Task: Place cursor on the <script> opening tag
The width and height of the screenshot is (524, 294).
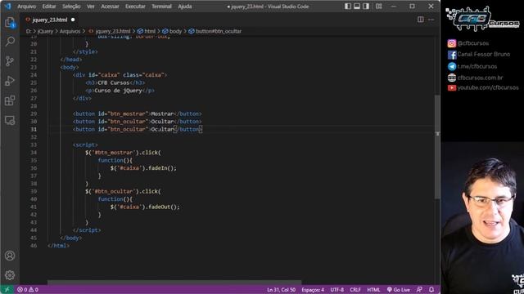Action: tap(85, 145)
